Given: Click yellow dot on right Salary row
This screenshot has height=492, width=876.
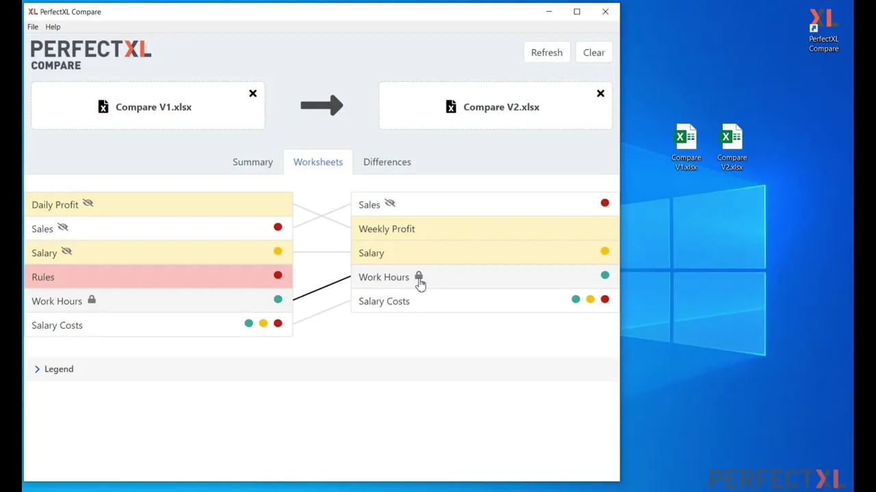Looking at the screenshot, I should 605,251.
